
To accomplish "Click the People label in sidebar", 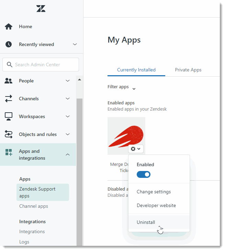I will pos(26,81).
